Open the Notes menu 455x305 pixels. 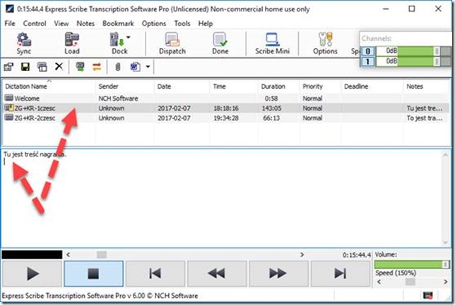coord(85,23)
